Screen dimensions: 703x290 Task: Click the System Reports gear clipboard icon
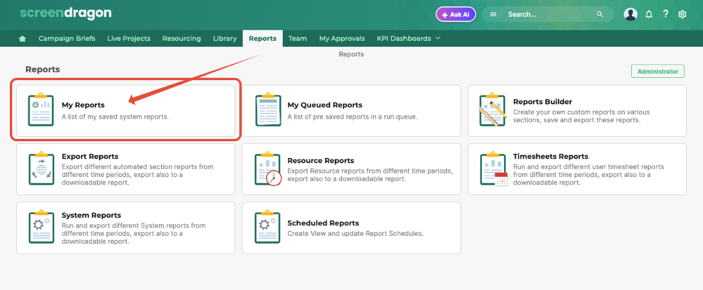pyautogui.click(x=41, y=227)
